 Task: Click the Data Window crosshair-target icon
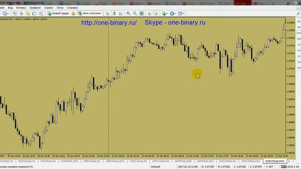(x=21, y=14)
